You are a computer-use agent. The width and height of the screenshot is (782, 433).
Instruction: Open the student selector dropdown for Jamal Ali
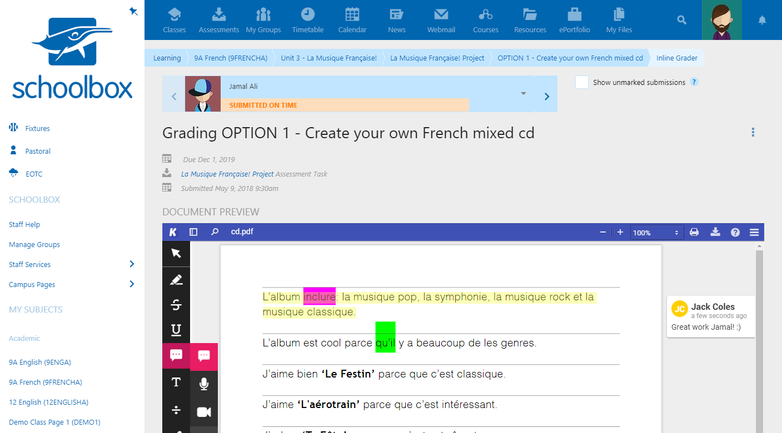(x=523, y=93)
